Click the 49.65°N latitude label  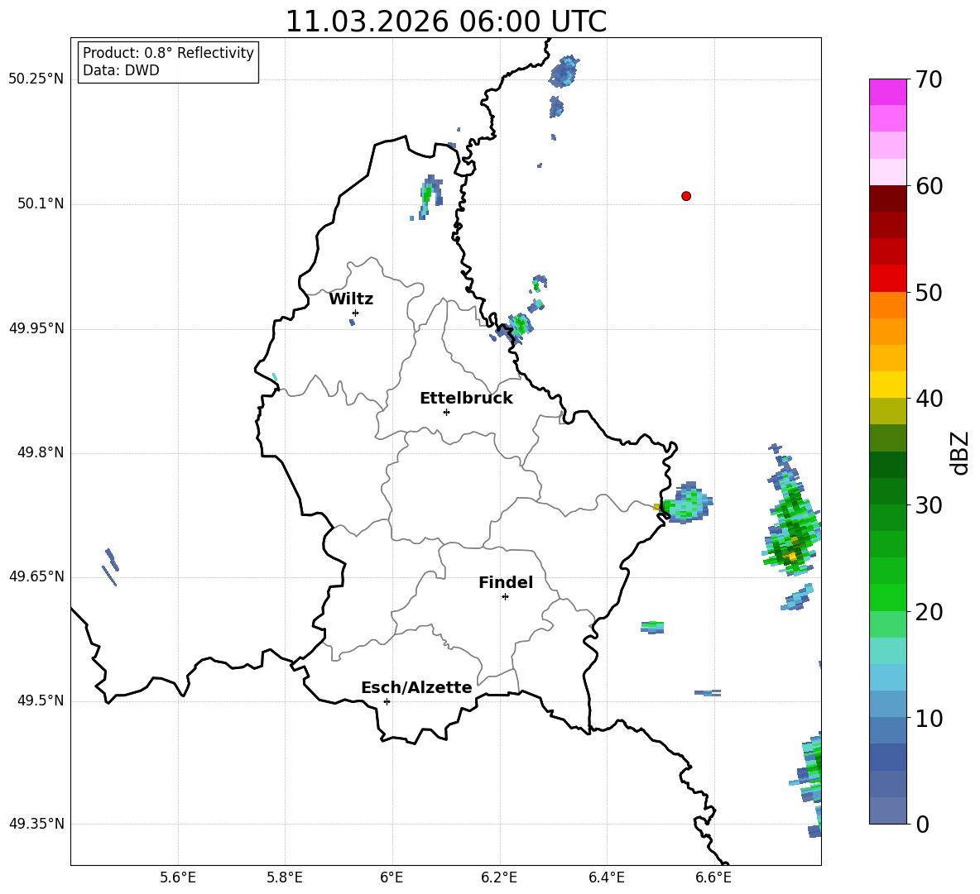[36, 576]
